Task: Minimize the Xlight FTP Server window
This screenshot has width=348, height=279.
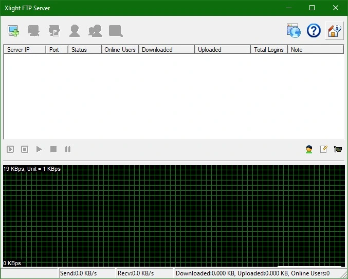Action: [289, 8]
